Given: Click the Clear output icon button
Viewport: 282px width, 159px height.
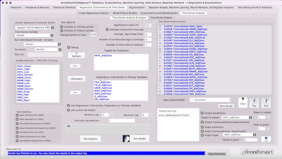Looking at the screenshot, I should [x=243, y=102].
